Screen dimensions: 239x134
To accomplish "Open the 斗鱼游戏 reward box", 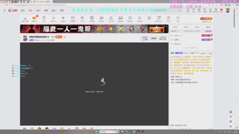I will coord(163,38).
